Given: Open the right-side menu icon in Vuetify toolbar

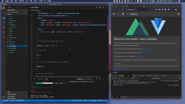Looking at the screenshot, I should [179, 14].
